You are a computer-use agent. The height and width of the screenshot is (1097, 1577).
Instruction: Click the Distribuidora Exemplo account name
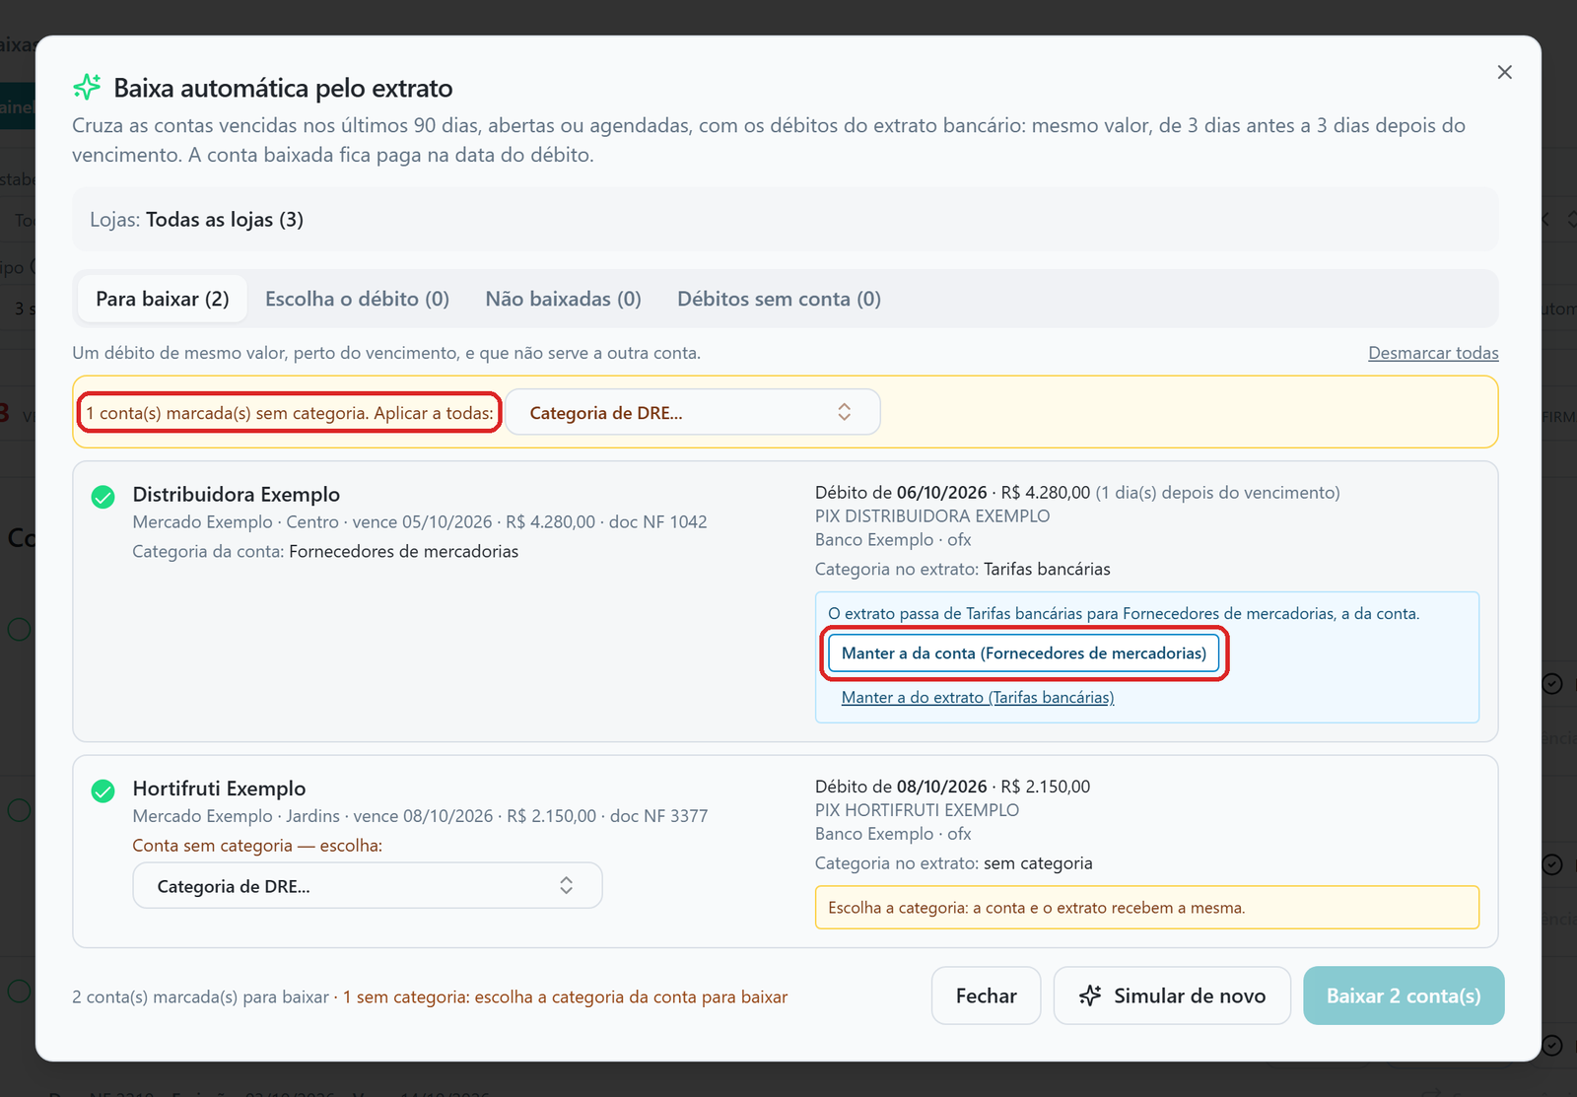click(x=237, y=494)
